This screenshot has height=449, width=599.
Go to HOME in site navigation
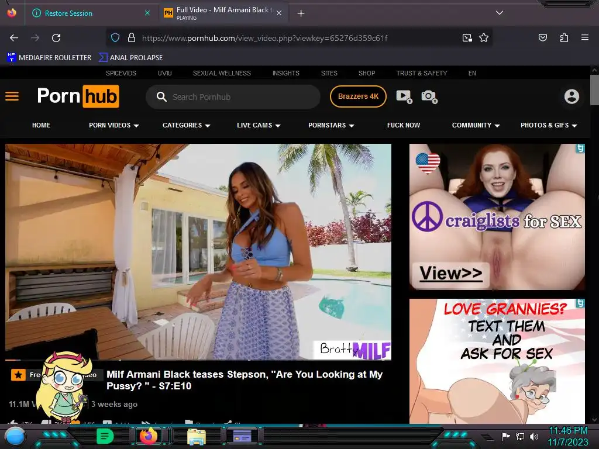pos(42,125)
